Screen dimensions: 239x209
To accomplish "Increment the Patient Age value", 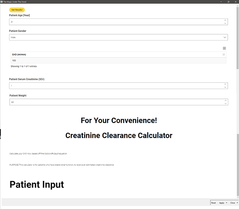I will tap(225, 20).
